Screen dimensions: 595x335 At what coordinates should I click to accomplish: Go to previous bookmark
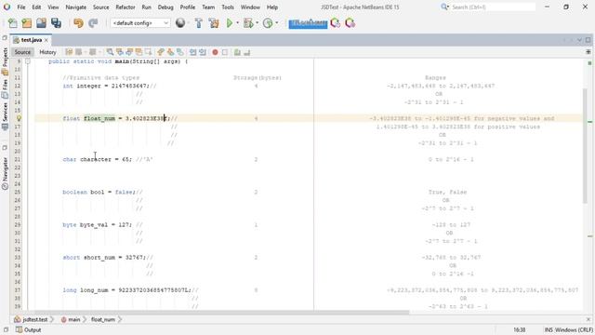pyautogui.click(x=161, y=52)
